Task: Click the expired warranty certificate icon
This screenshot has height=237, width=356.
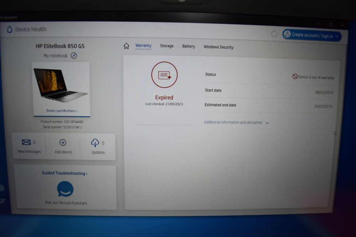Action: pos(164,75)
